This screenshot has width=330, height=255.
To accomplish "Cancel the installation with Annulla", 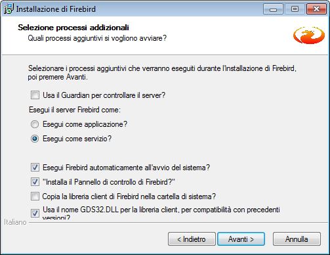I will [297, 239].
